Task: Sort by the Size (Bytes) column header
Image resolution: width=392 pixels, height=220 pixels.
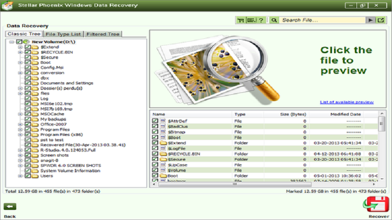Action: pos(286,114)
